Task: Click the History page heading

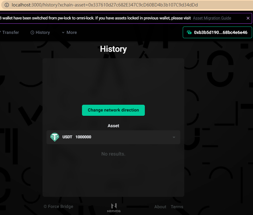Action: point(113,49)
